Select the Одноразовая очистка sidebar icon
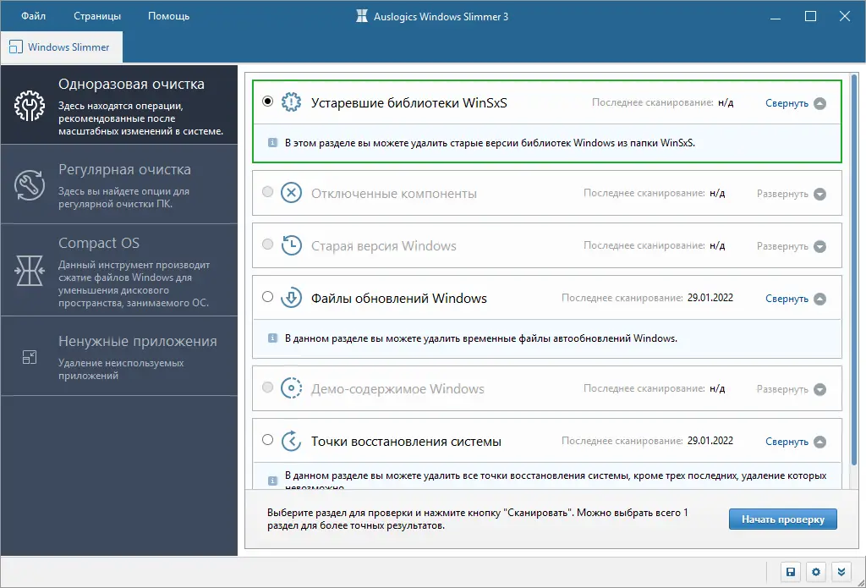 coord(28,104)
